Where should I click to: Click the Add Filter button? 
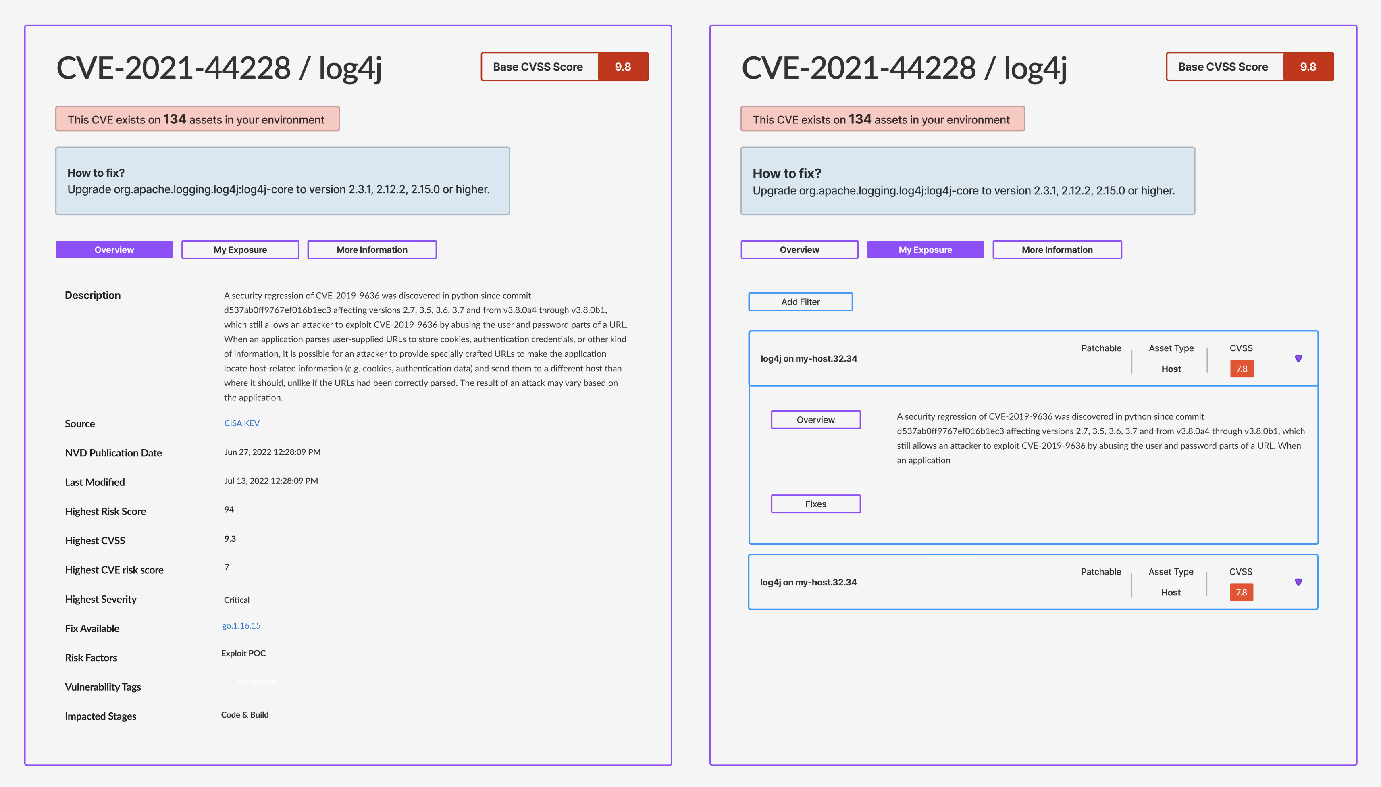[x=800, y=302]
